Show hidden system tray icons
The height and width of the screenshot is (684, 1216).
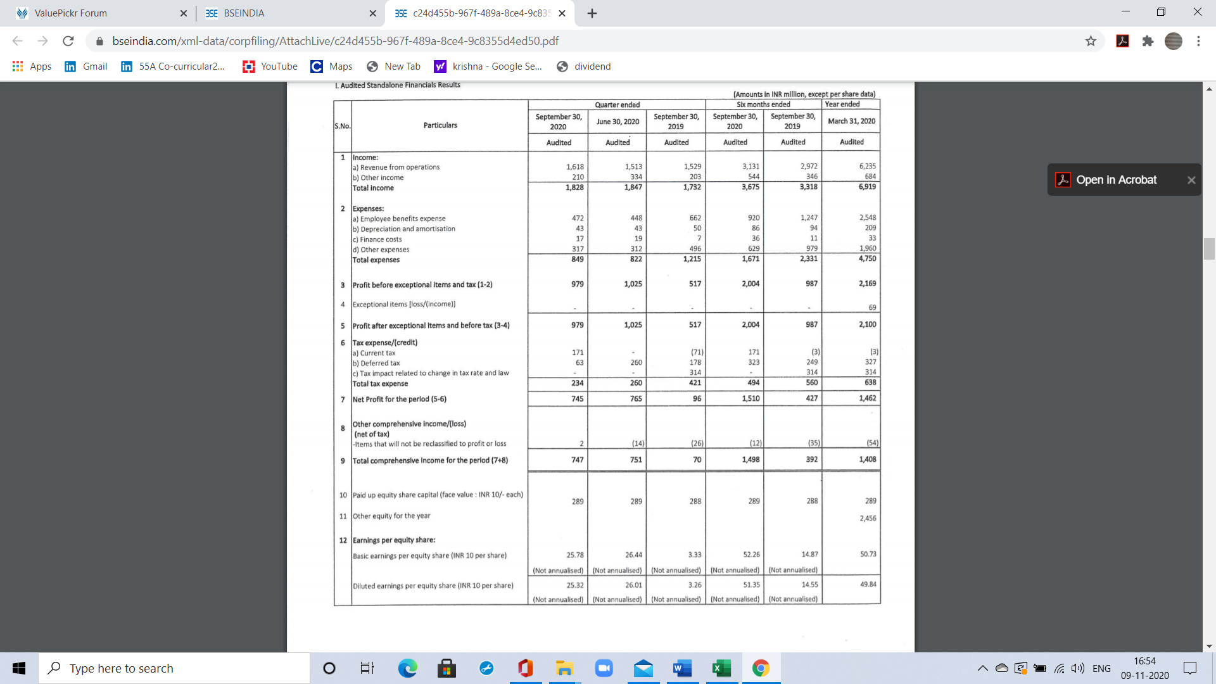pyautogui.click(x=982, y=668)
